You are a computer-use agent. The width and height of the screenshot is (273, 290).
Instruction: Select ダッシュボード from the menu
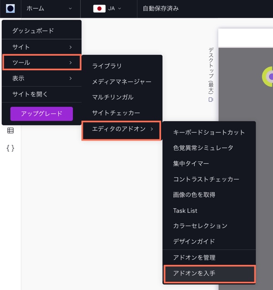41,31
